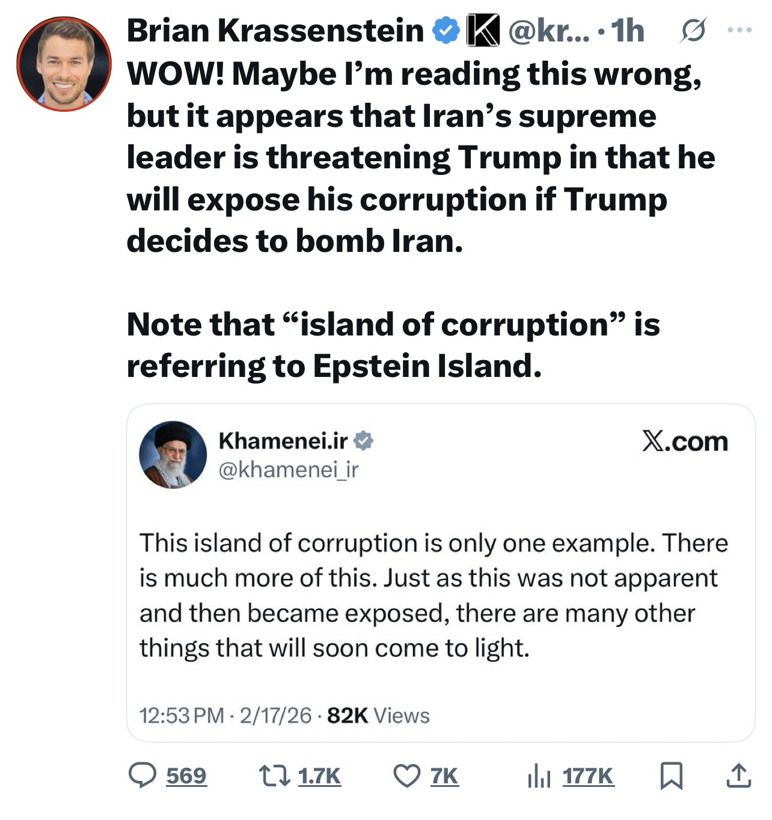Click the 7K likes count
The image size is (772, 820).
444,776
